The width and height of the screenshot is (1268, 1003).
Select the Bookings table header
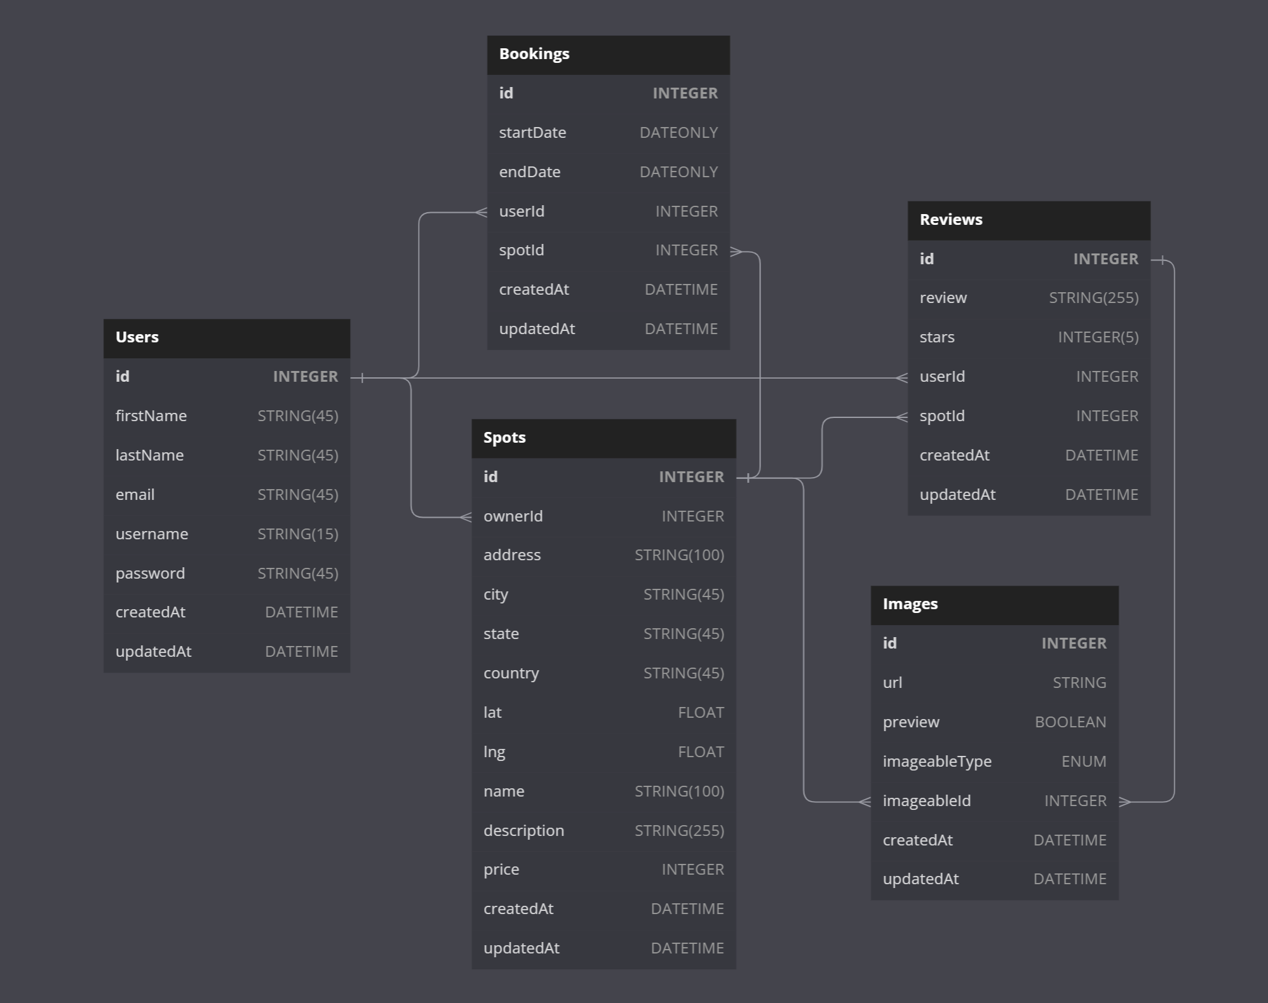click(x=608, y=55)
